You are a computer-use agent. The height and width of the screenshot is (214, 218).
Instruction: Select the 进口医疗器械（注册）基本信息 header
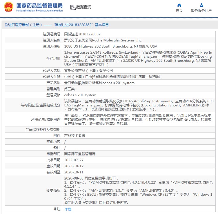pyautogui.click(x=57, y=25)
